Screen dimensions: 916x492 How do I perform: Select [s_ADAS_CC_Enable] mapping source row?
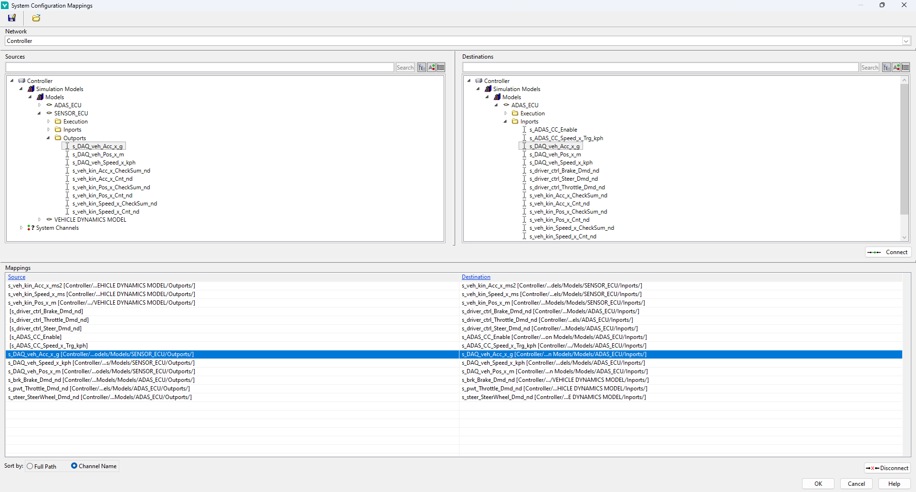pyautogui.click(x=232, y=337)
